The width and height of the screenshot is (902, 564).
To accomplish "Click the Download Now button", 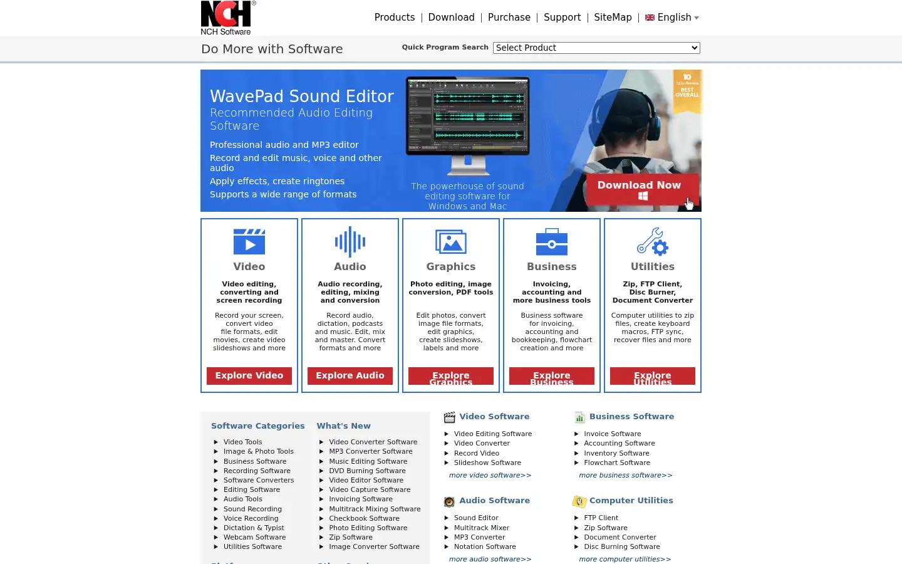I will [643, 189].
